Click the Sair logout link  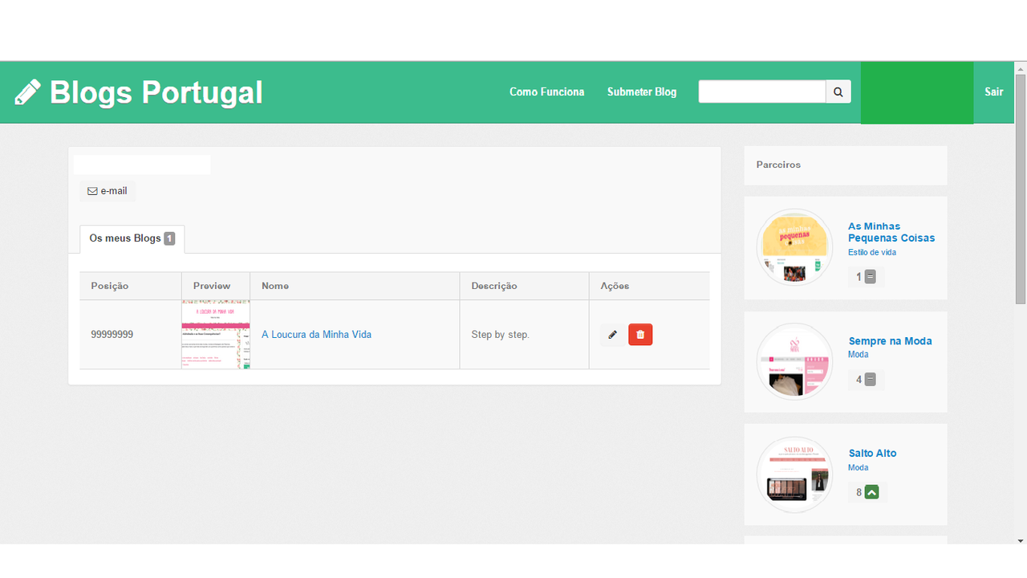coord(993,92)
